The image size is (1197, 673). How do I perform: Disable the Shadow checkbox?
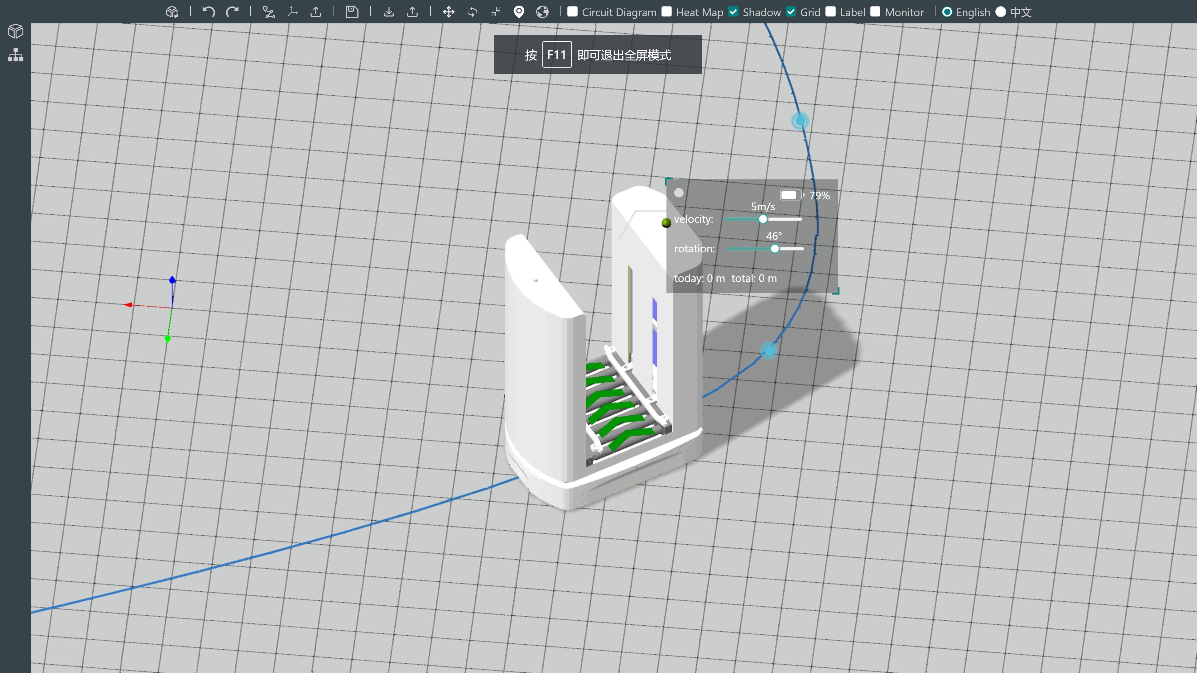pyautogui.click(x=733, y=12)
